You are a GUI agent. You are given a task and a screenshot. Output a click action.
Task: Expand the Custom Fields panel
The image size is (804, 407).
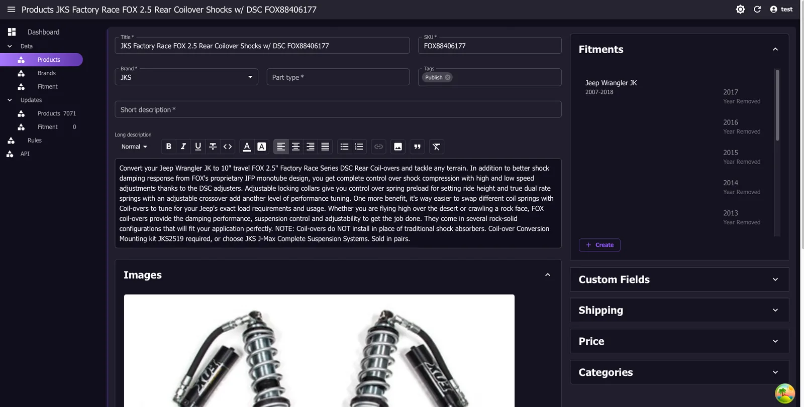pos(679,280)
